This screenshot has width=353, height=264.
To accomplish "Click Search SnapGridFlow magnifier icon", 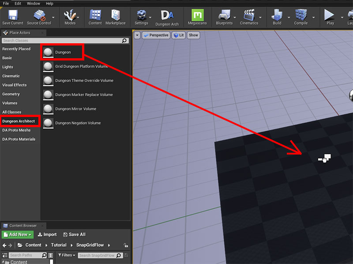I will click(119, 256).
